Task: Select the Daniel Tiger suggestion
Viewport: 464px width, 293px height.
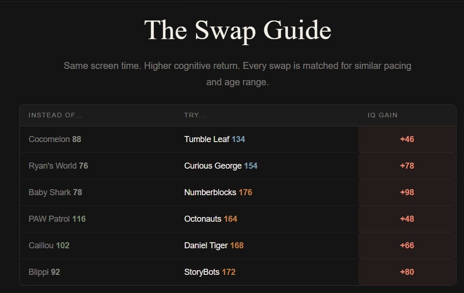Action: point(206,245)
